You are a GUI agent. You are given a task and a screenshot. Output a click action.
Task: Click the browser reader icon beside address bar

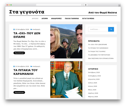[86, 5]
